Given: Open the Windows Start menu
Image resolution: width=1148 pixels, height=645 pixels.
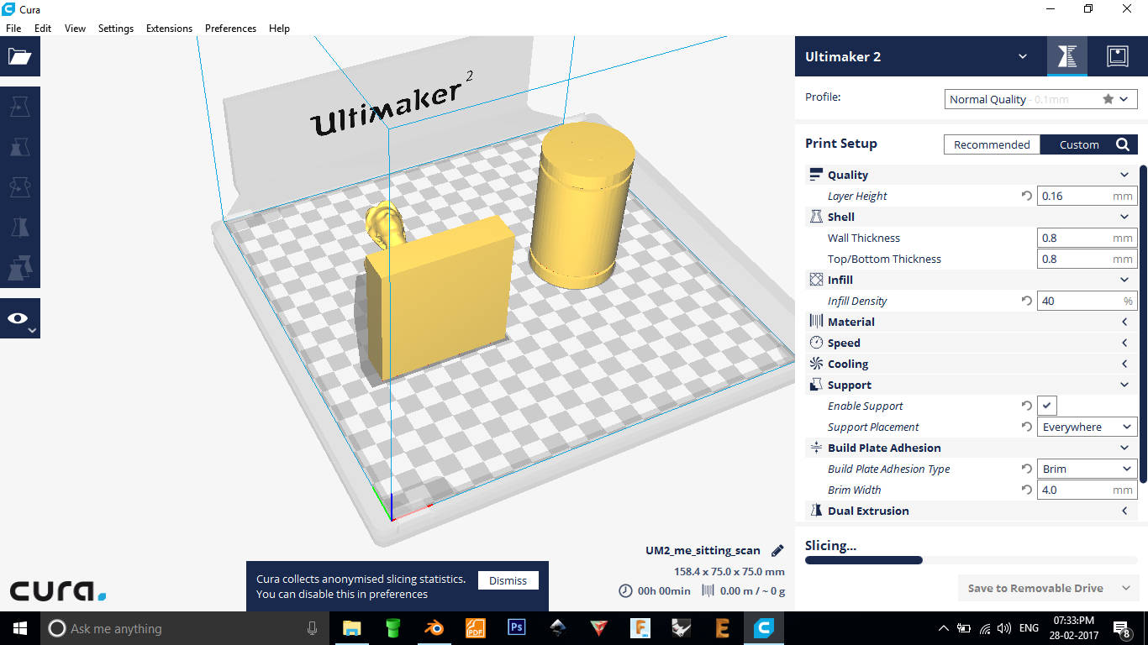Looking at the screenshot, I should pyautogui.click(x=19, y=627).
